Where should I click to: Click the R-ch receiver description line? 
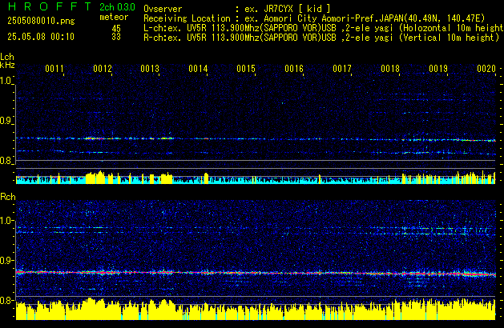point(321,38)
